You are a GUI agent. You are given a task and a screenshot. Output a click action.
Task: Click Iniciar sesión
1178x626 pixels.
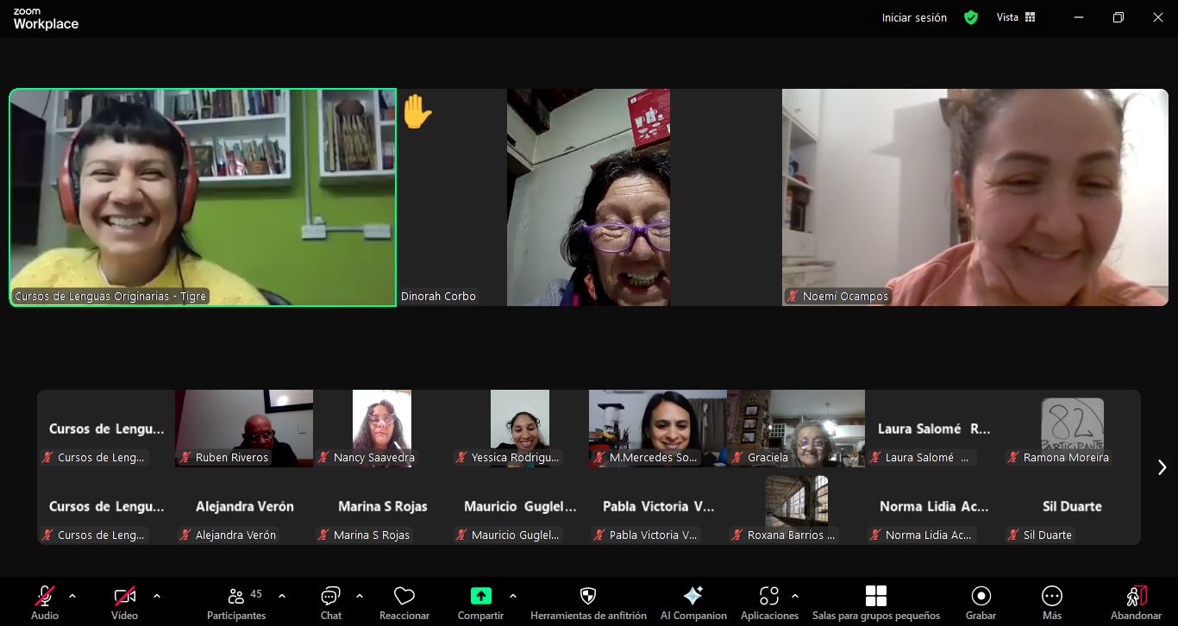[x=914, y=17]
